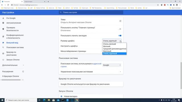Viewport: 182px width, 102px height.
Task: Open the Extensions puzzle icon
Action: [174, 5]
